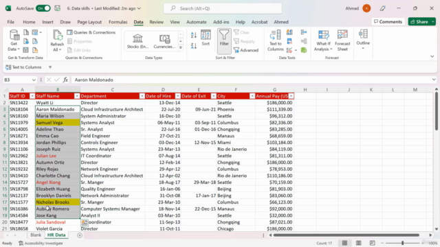
Task: Open the Staff Name filter dropdown
Action: coord(77,96)
